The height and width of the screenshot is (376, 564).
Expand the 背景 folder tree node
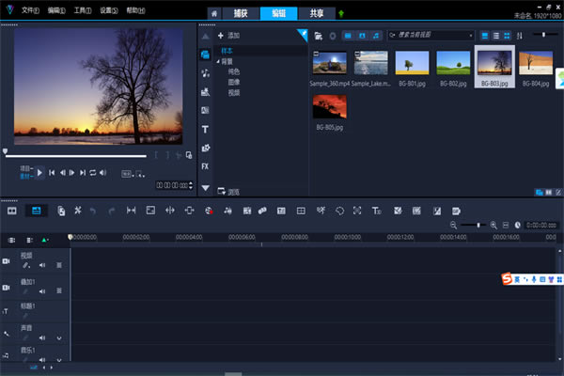click(x=218, y=60)
